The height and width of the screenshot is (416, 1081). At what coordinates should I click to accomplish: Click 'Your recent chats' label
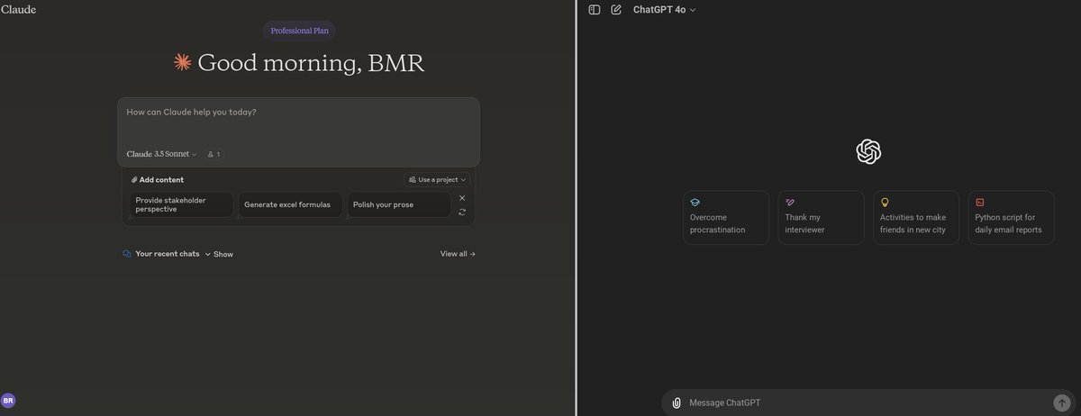[x=168, y=254]
